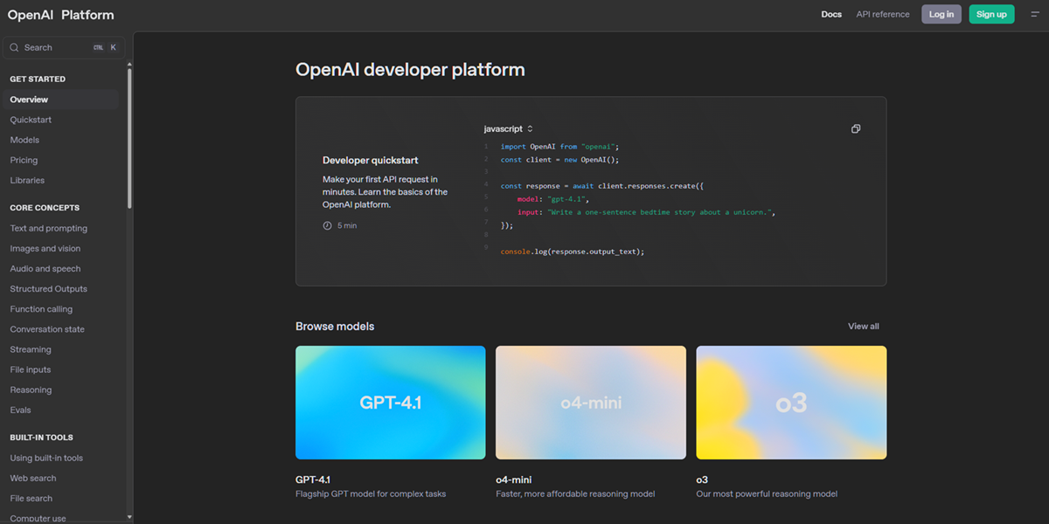Open Evals in the sidebar
Viewport: 1049px width, 524px height.
click(x=20, y=410)
